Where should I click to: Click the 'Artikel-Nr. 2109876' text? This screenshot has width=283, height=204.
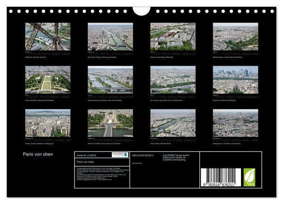[x=86, y=155]
